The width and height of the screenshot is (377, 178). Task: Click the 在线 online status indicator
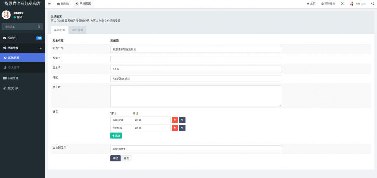(x=18, y=17)
